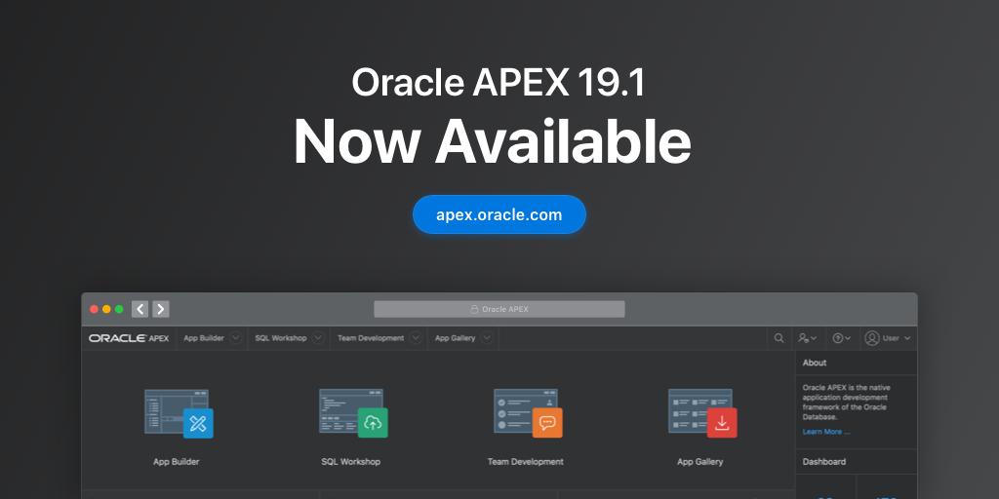Click the yellow minimize window button

[x=106, y=309]
